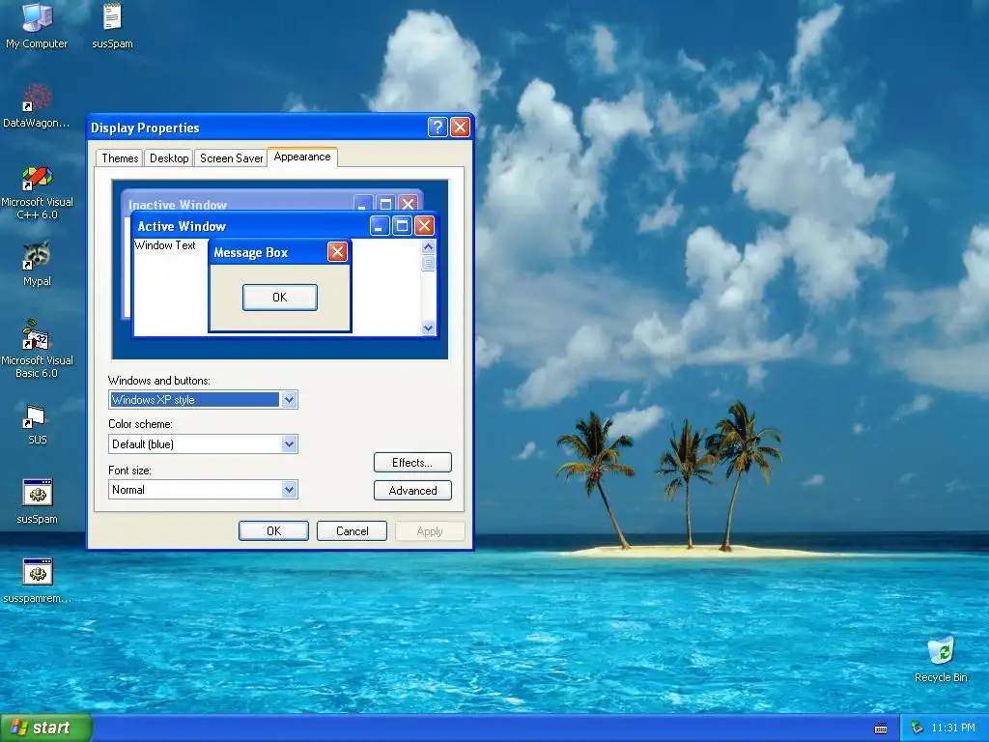Select the Appearance tab
989x742 pixels.
tap(302, 157)
